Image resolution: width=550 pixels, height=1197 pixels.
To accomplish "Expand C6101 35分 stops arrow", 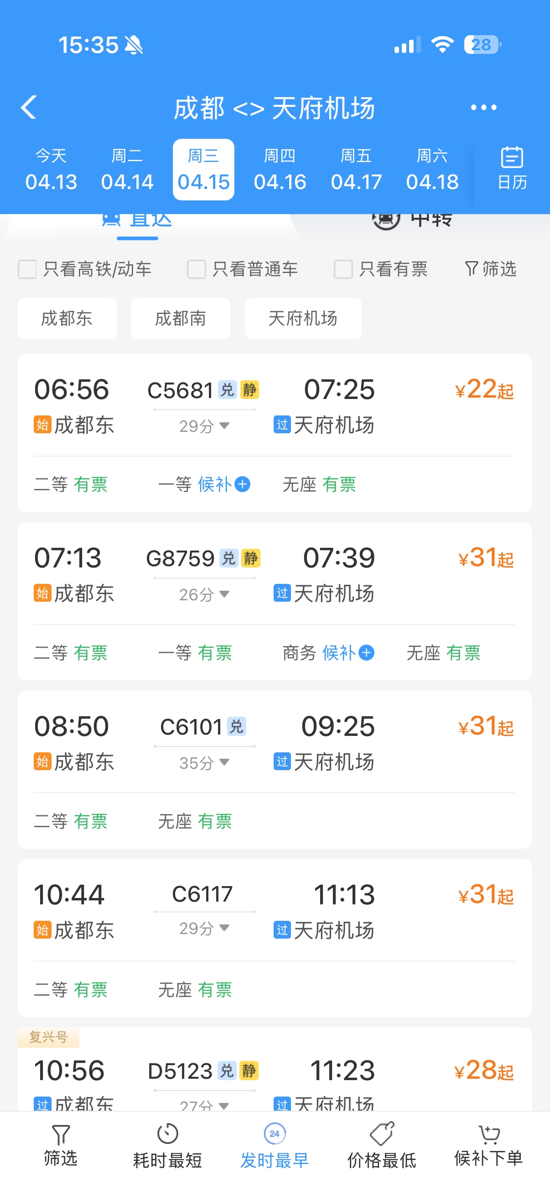I will click(x=224, y=762).
